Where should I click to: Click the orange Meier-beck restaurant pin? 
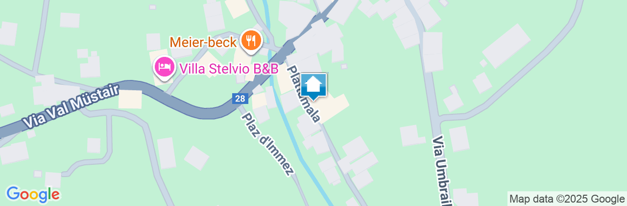[x=251, y=40]
